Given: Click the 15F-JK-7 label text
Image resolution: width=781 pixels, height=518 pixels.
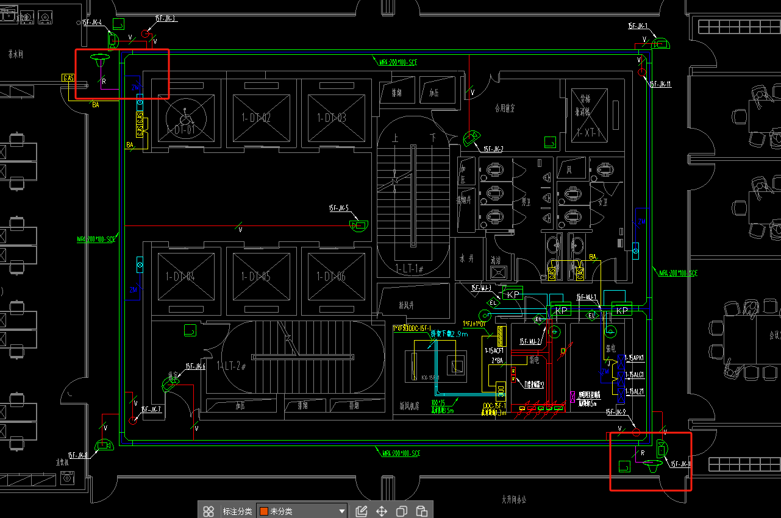Looking at the screenshot, I should tap(151, 410).
